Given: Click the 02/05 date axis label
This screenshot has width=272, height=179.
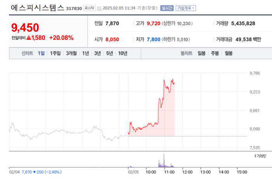Looking at the screenshot, I should tap(133, 172).
